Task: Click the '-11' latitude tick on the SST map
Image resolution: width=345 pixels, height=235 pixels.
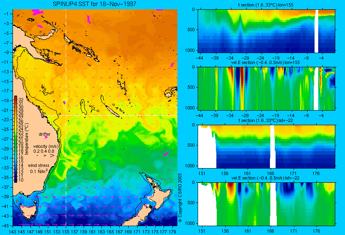Action: tap(6, 62)
